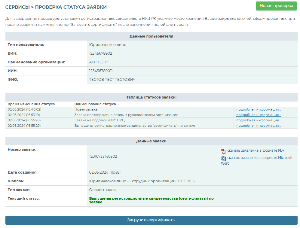Click the application number 12016733140502
The height and width of the screenshot is (228, 300).
point(103,157)
